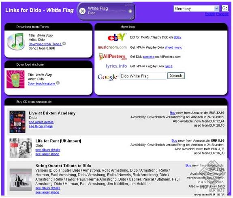Click the Life for Rent album cover thumbnail
233x198 pixels.
21,148
